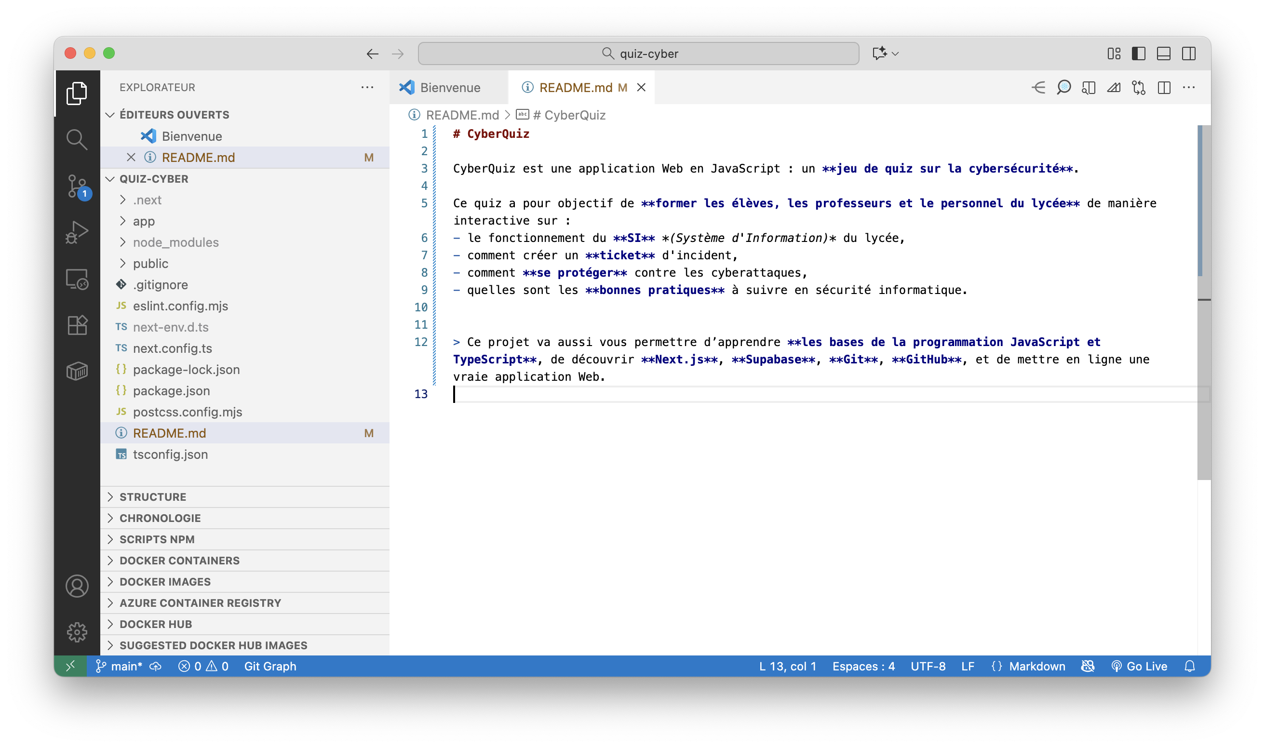1265x748 pixels.
Task: Open Remote Explorer in activity bar
Action: (77, 279)
